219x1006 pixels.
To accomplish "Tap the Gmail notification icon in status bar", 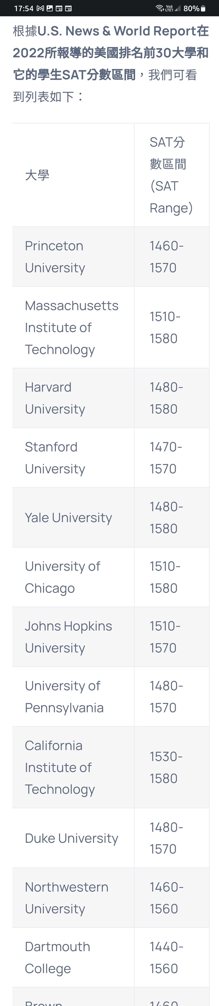I will (x=40, y=8).
